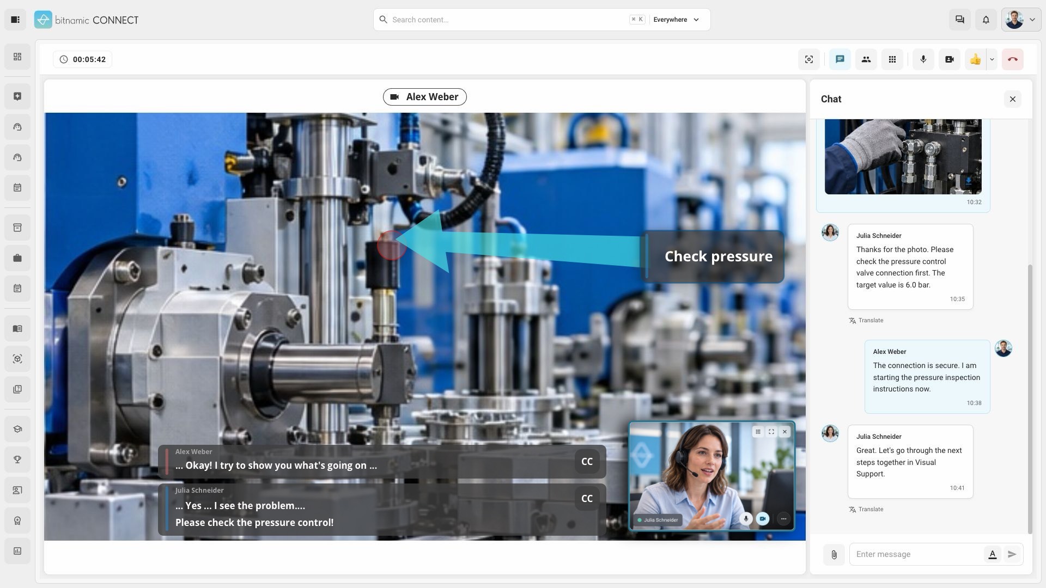Open the bar chart reports sidebar icon
Image resolution: width=1046 pixels, height=588 pixels.
click(x=17, y=551)
